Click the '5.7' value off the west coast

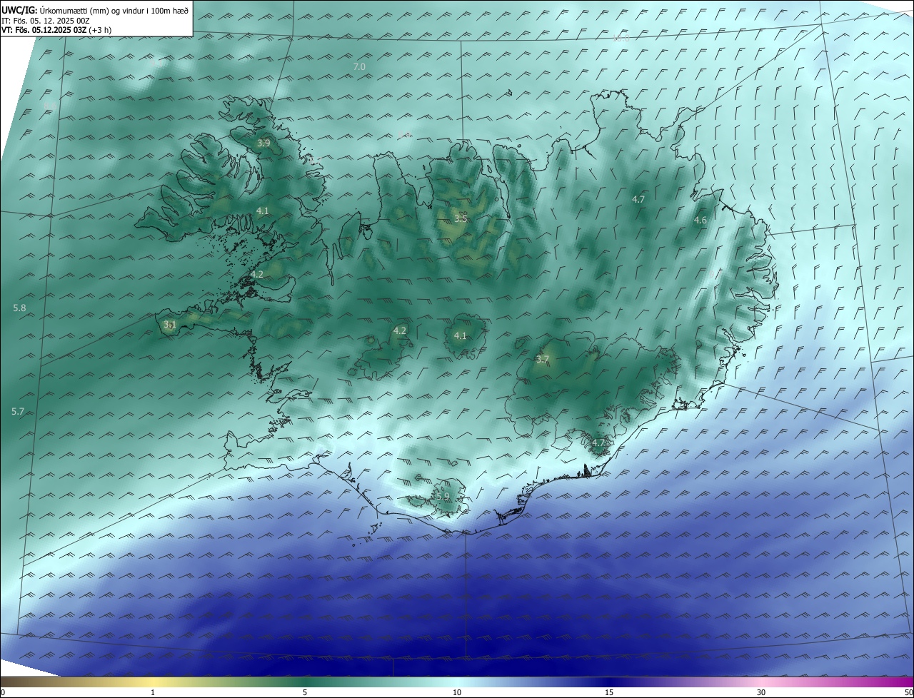[18, 411]
